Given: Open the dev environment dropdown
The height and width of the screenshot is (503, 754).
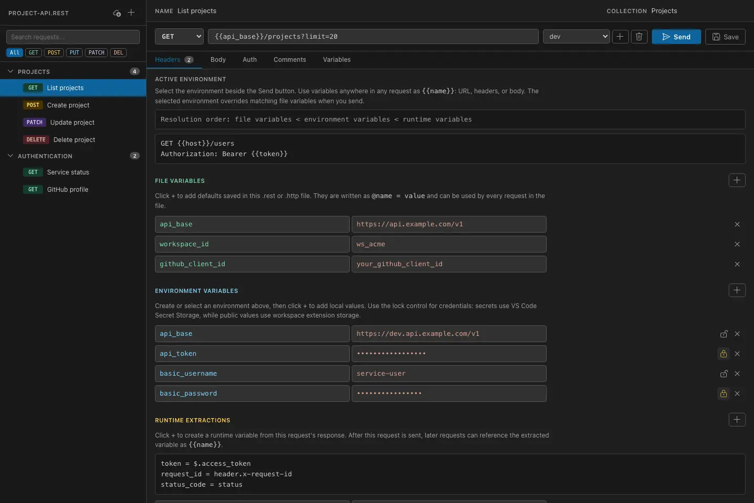Looking at the screenshot, I should [x=576, y=37].
